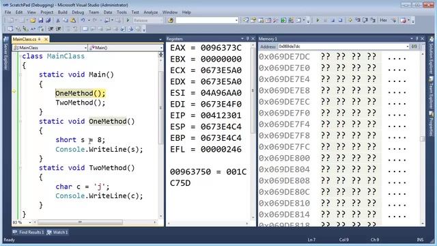The width and height of the screenshot is (437, 246).
Task: Open the Tools menu
Action: pyautogui.click(x=122, y=12)
